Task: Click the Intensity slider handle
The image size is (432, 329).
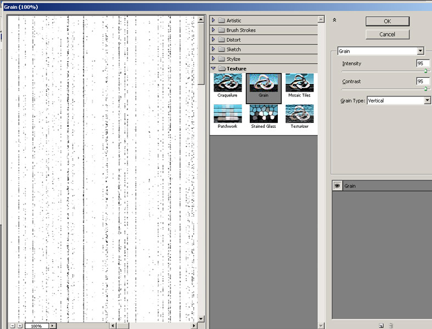Action: (425, 71)
